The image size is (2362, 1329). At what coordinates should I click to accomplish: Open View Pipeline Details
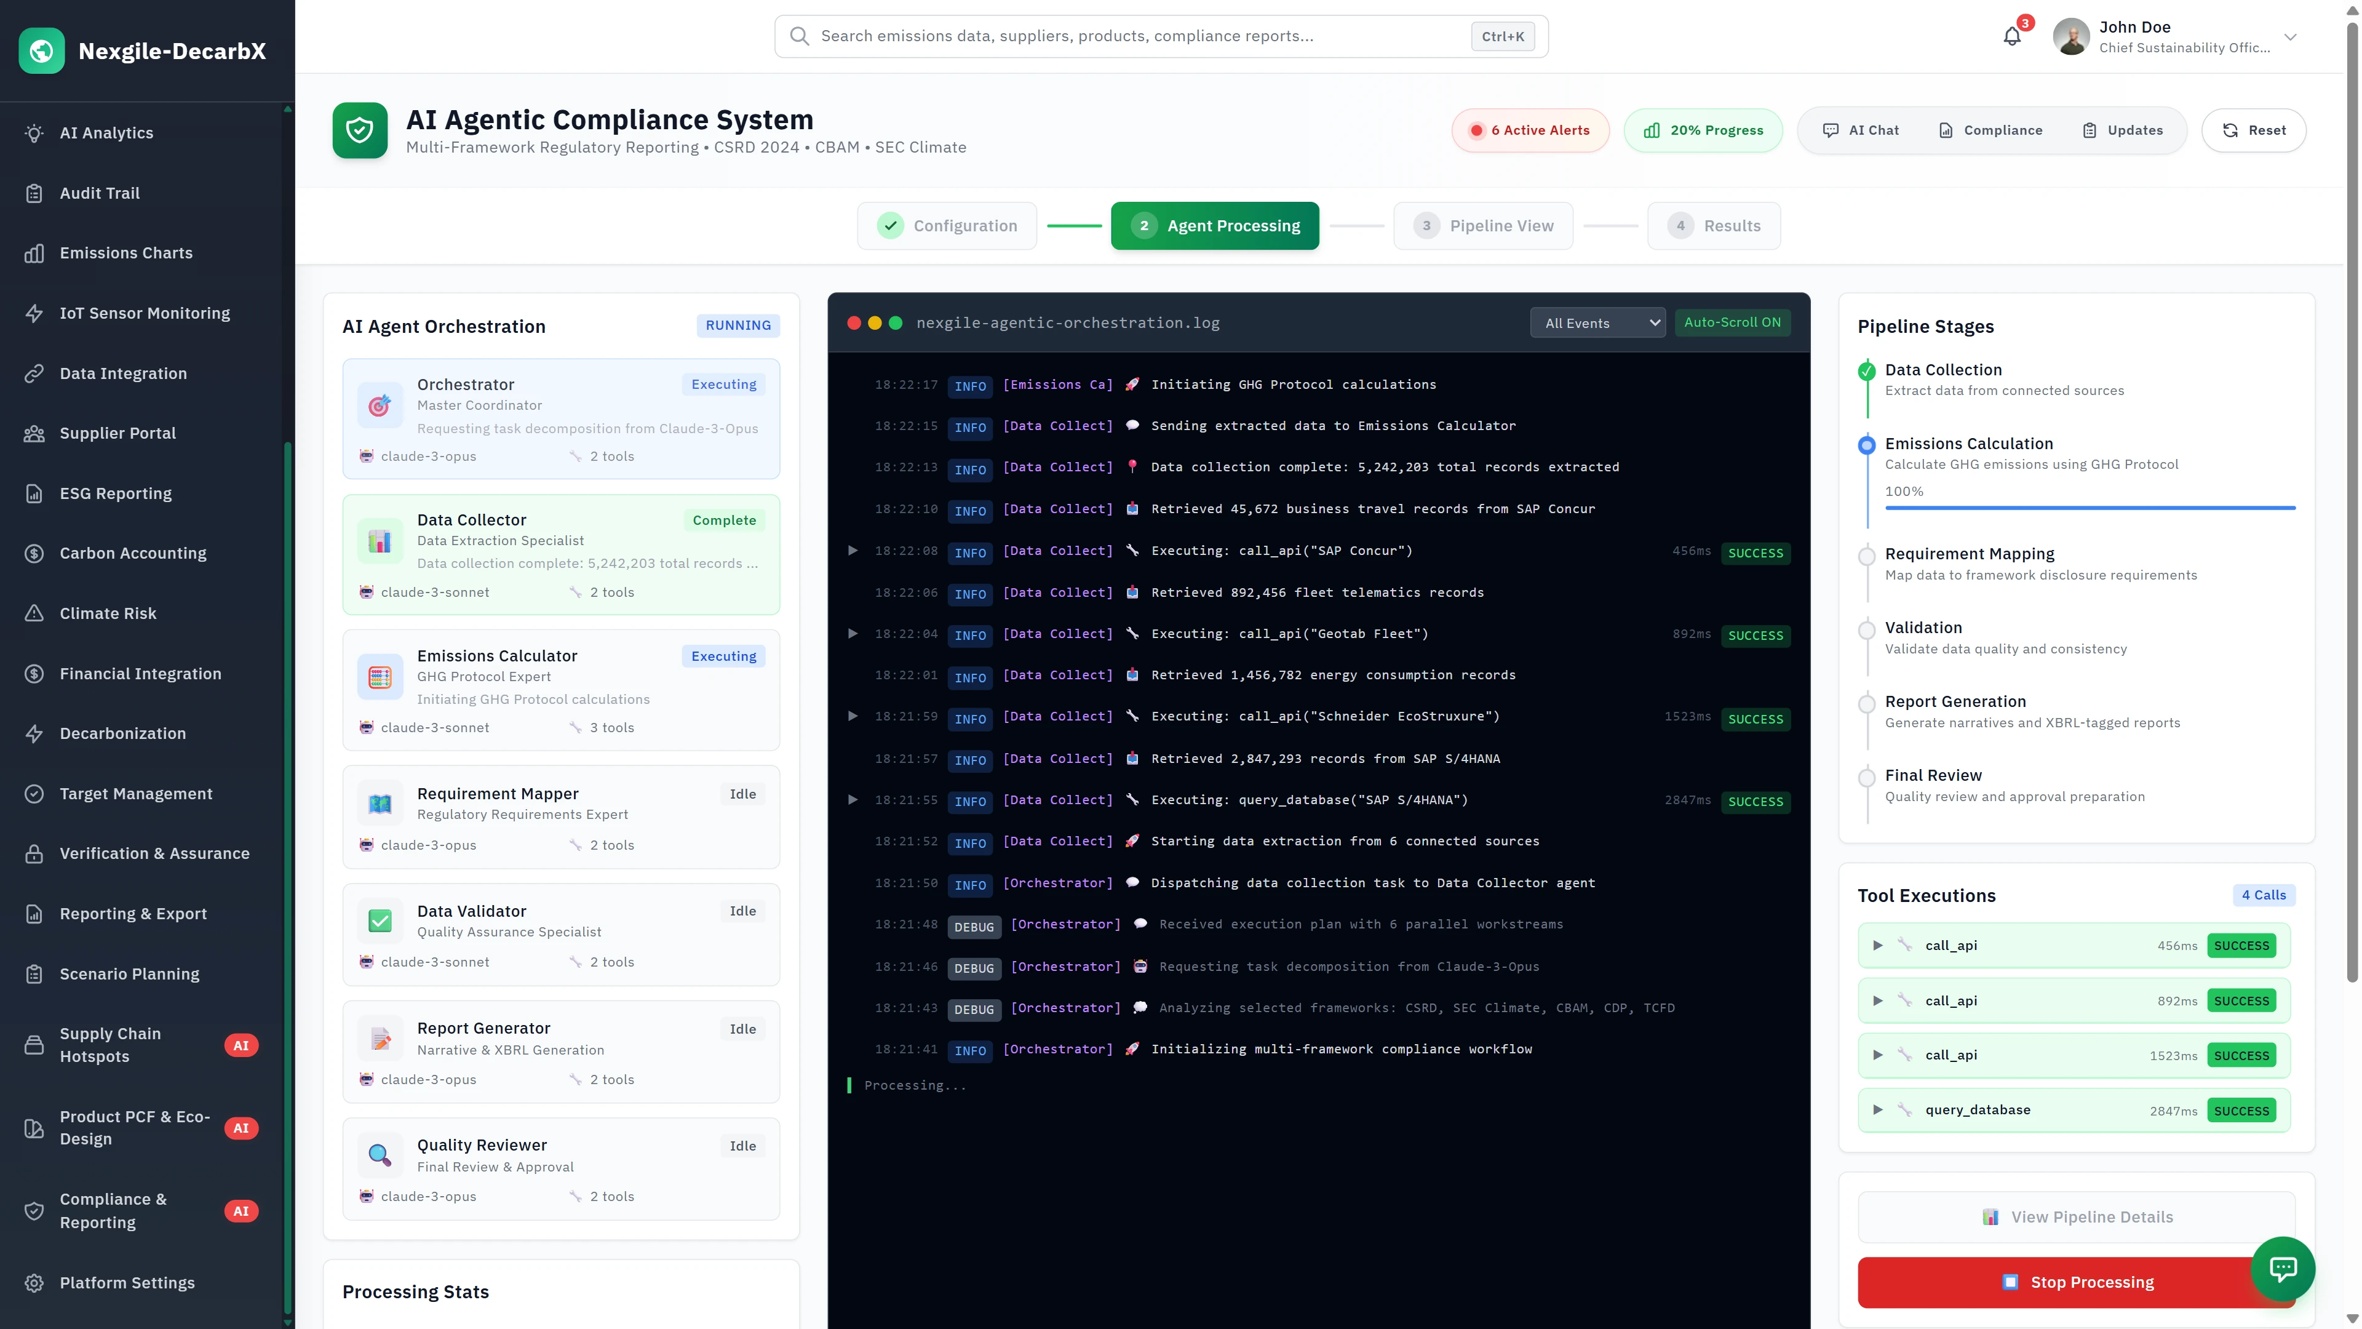[x=2075, y=1216]
